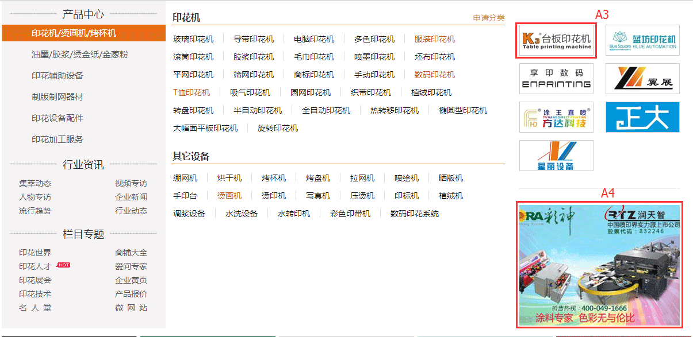Go to 制版制网器材 category
Screen dimensions: 693x337
click(58, 97)
